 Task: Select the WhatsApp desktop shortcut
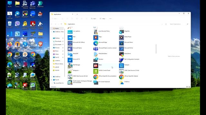point(33,86)
